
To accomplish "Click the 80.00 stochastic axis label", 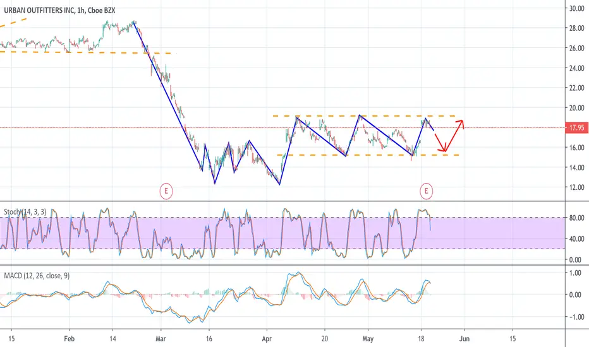I will pyautogui.click(x=576, y=218).
